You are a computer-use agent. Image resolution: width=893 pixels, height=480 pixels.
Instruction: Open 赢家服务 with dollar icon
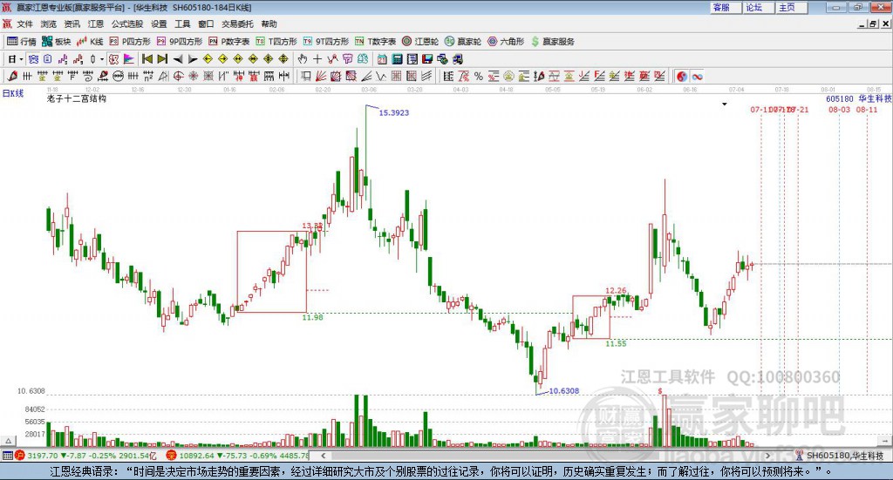(553, 42)
